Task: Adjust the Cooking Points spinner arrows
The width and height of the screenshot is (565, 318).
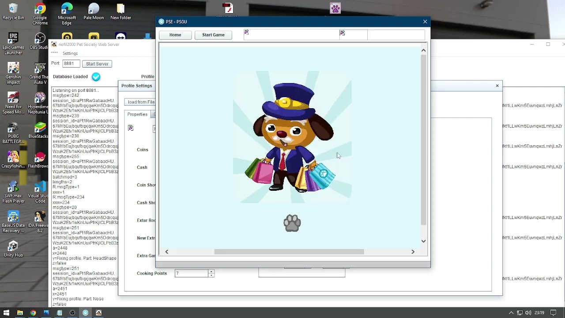Action: tap(211, 273)
